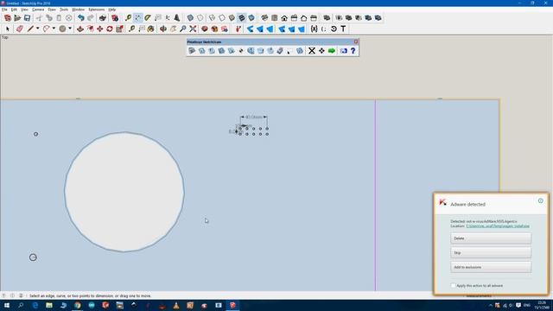Screen dimensions: 553x311
Task: Toggle X-Ray face style
Action: [190, 18]
